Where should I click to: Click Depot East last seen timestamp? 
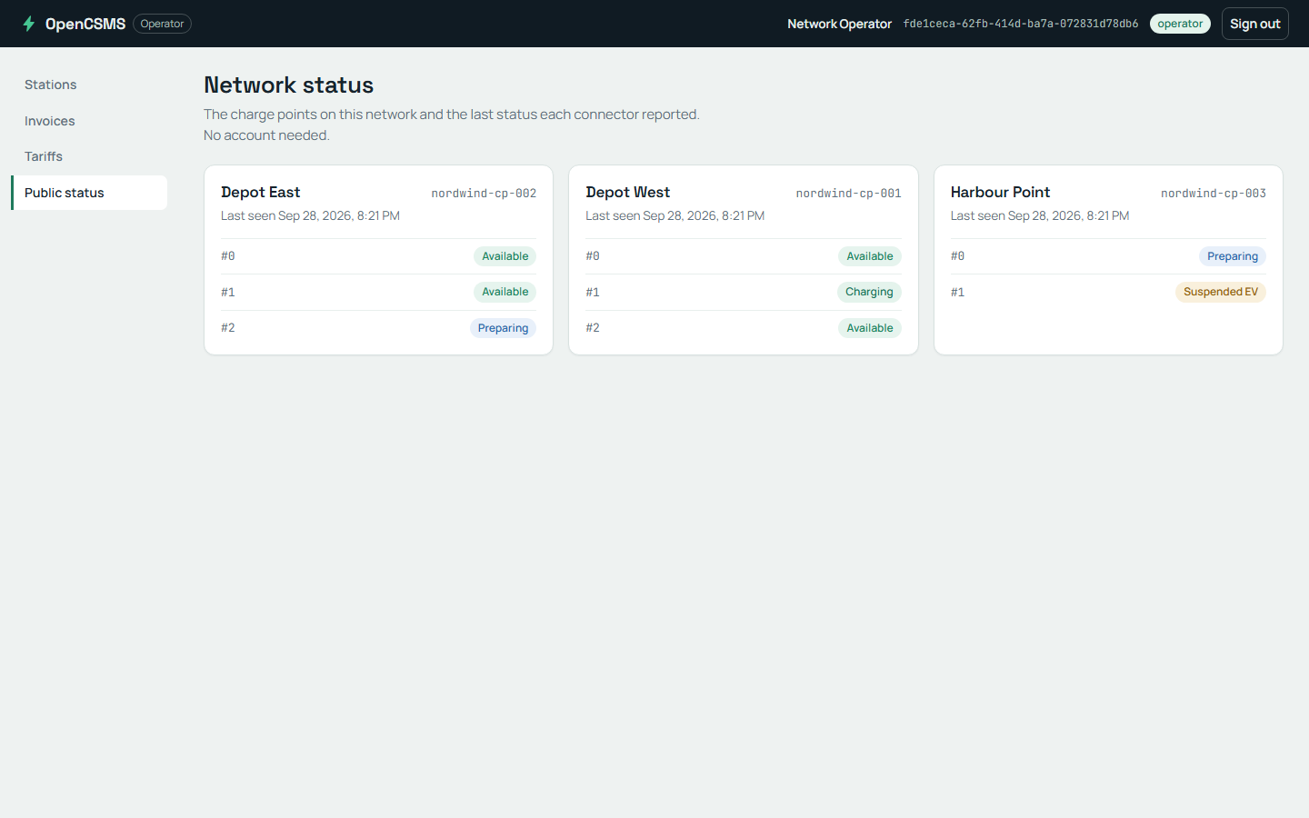point(310,215)
